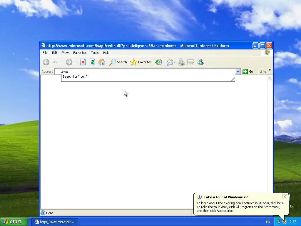Select the Internet Explorer taskbar button

coord(55,222)
